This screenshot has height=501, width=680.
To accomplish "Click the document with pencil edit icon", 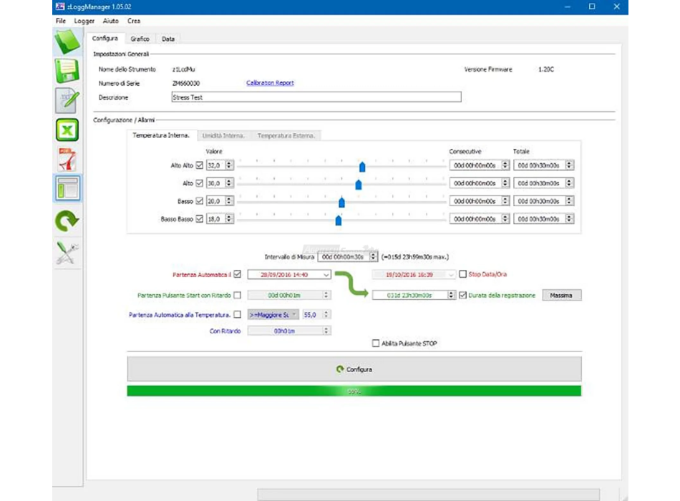I will tap(67, 101).
